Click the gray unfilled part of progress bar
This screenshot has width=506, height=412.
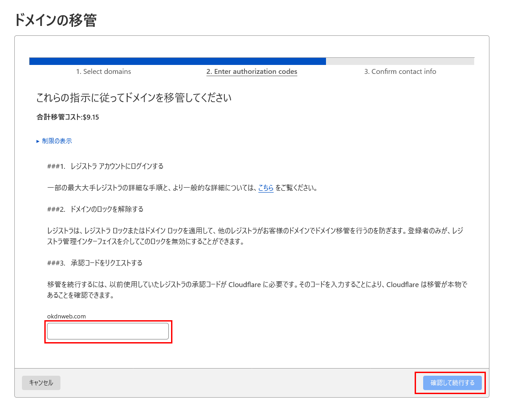(400, 61)
